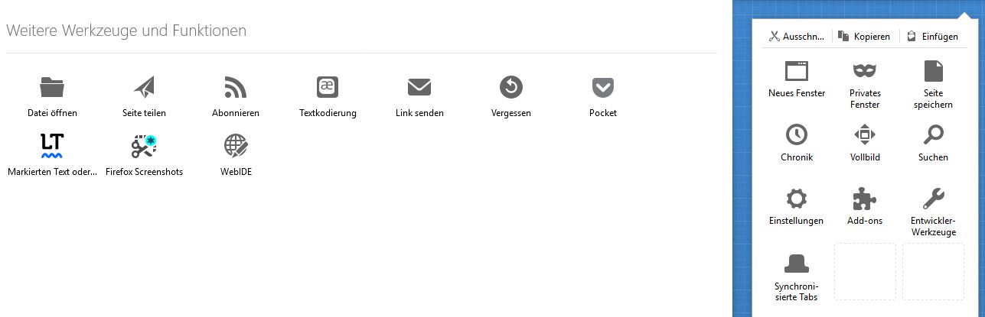Select the LanguageTool Markierten Text icon

[52, 145]
